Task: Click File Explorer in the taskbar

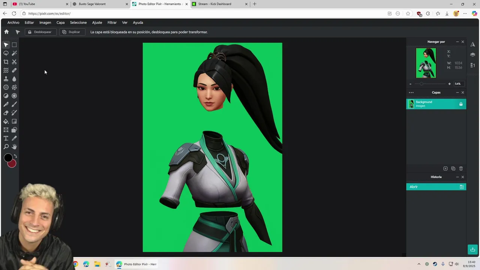Action: (97, 264)
